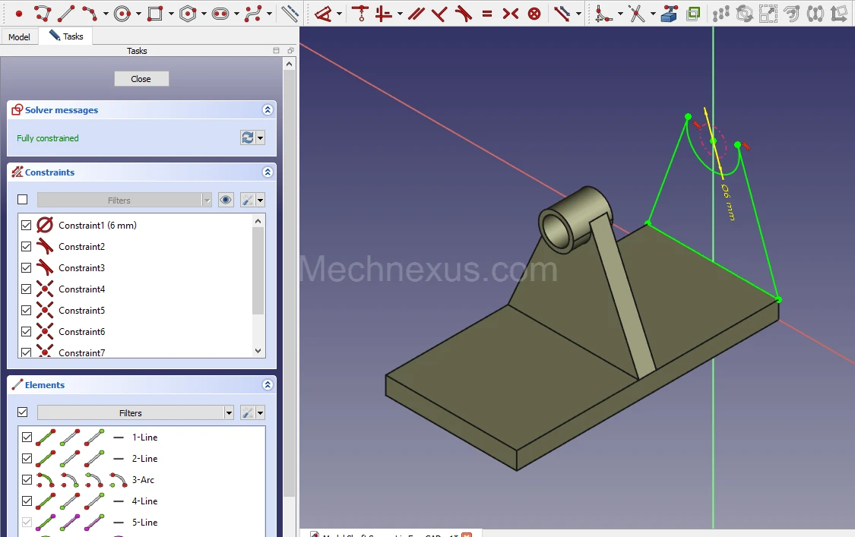Select the Fillet tool
The image size is (855, 537).
(x=603, y=14)
